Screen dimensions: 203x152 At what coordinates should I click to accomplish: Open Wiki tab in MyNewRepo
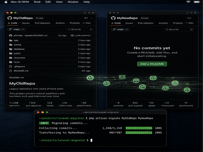pyautogui.click(x=190, y=23)
